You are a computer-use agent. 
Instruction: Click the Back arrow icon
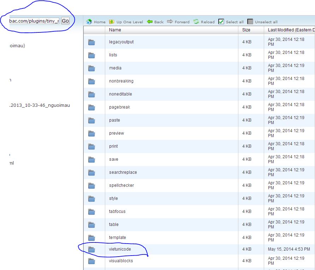(x=150, y=22)
